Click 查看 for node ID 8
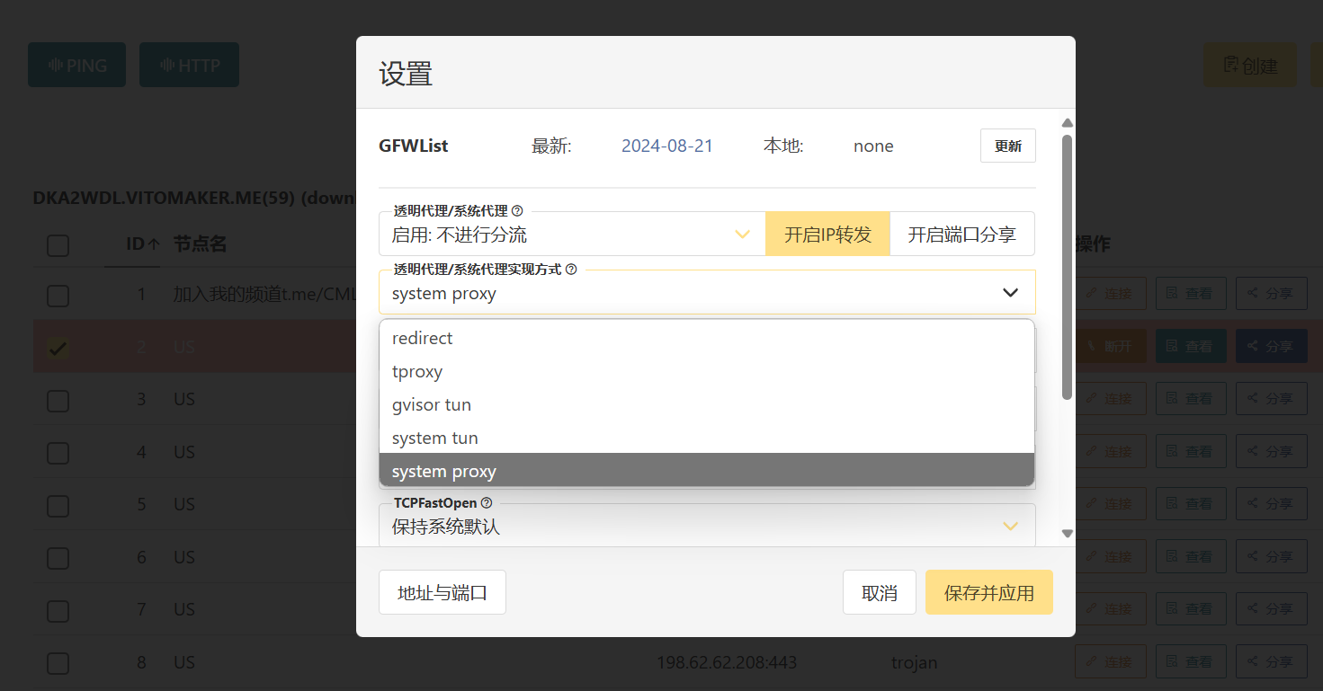 [1191, 661]
